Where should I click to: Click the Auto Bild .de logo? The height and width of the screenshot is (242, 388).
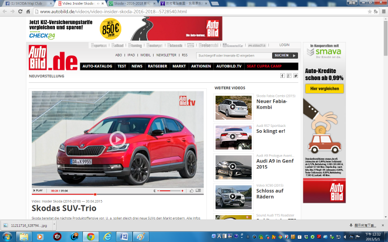(53, 58)
